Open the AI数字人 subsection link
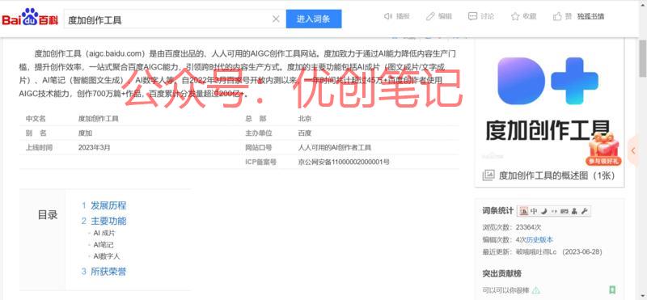The image size is (647, 300). 107,256
